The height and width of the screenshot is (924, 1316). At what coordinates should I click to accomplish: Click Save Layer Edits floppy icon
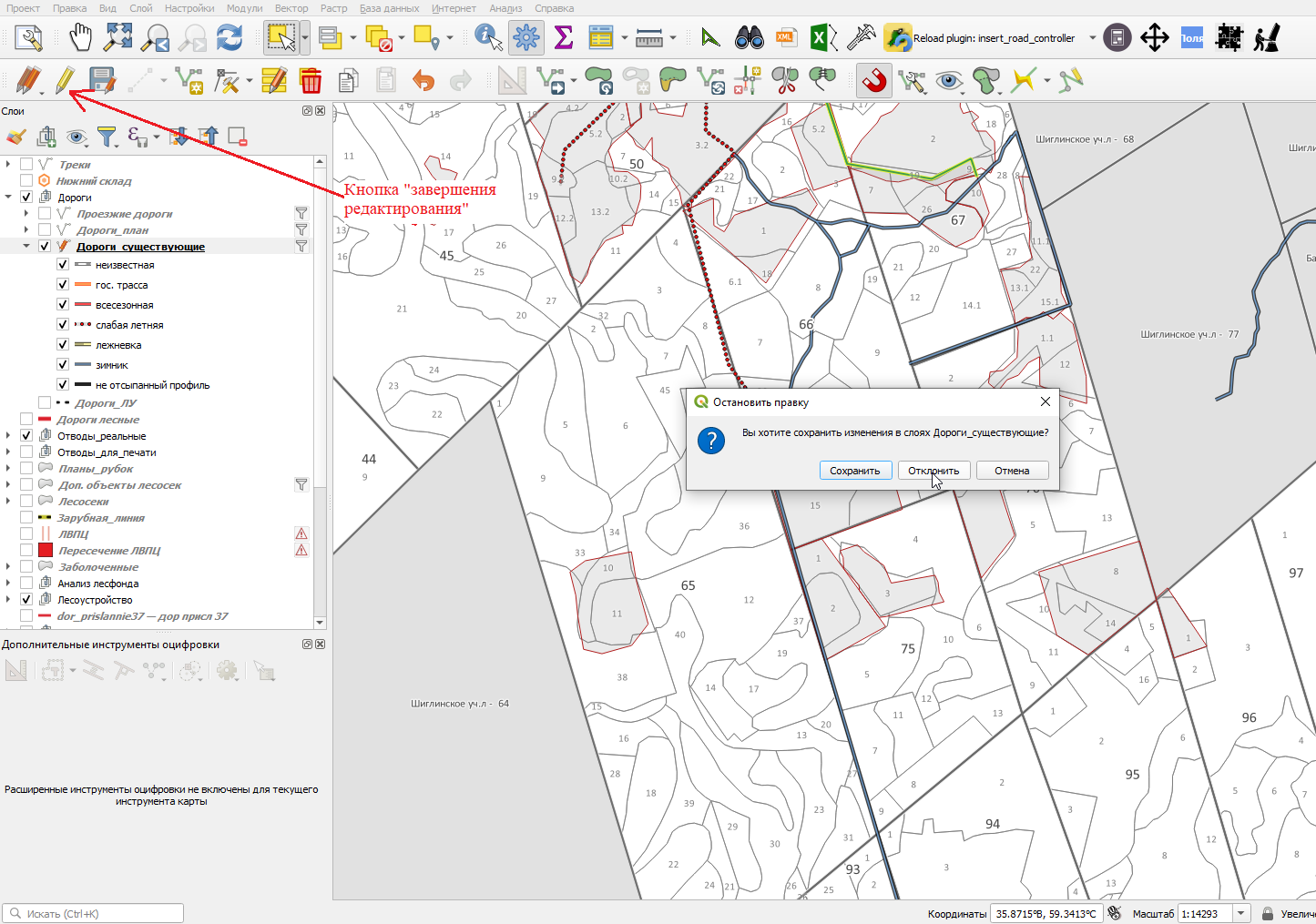101,81
